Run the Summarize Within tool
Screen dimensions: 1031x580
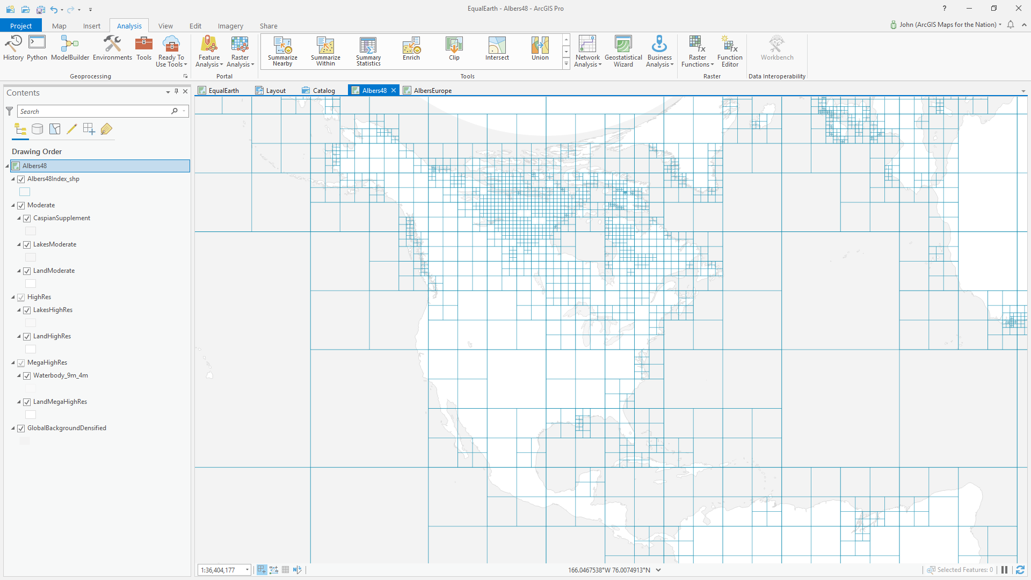click(x=325, y=52)
